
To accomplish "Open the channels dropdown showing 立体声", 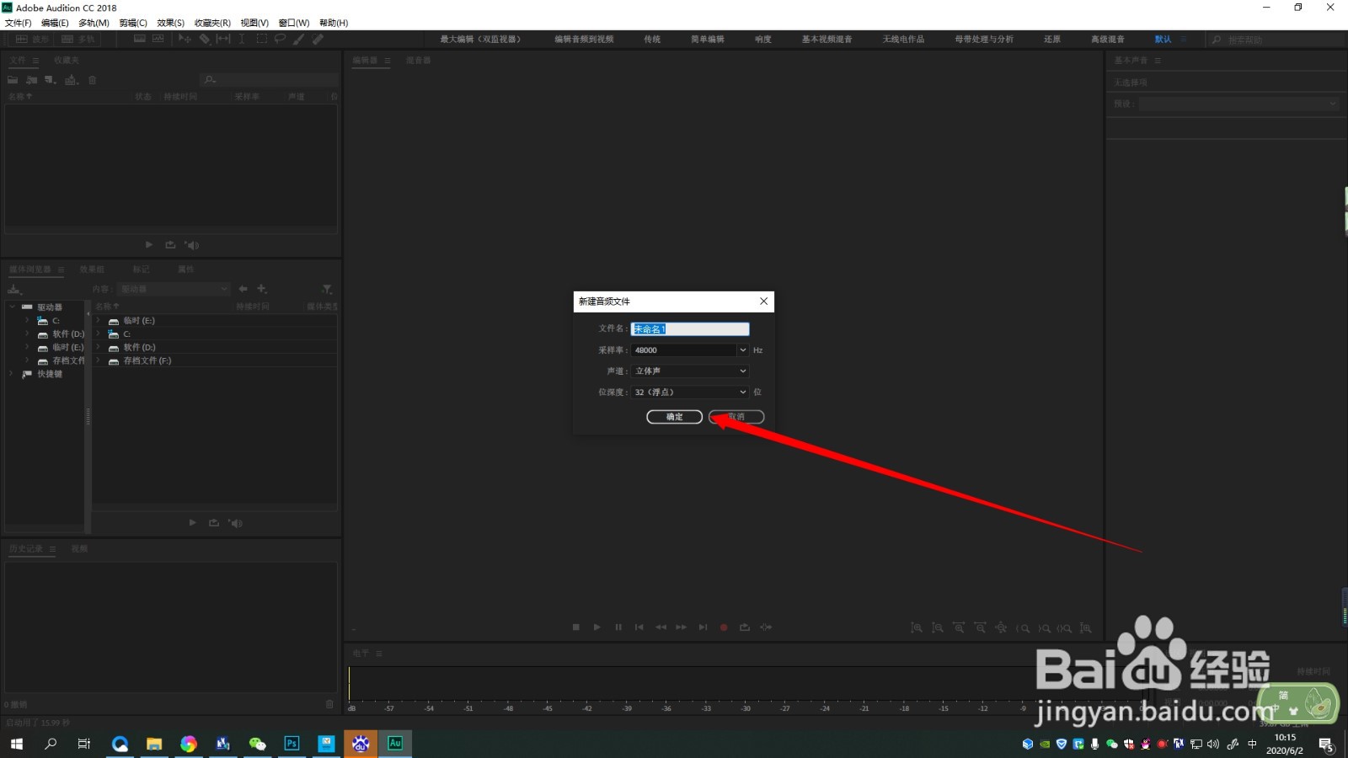I will click(690, 371).
